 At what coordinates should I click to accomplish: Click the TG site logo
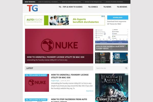pos(32,8)
